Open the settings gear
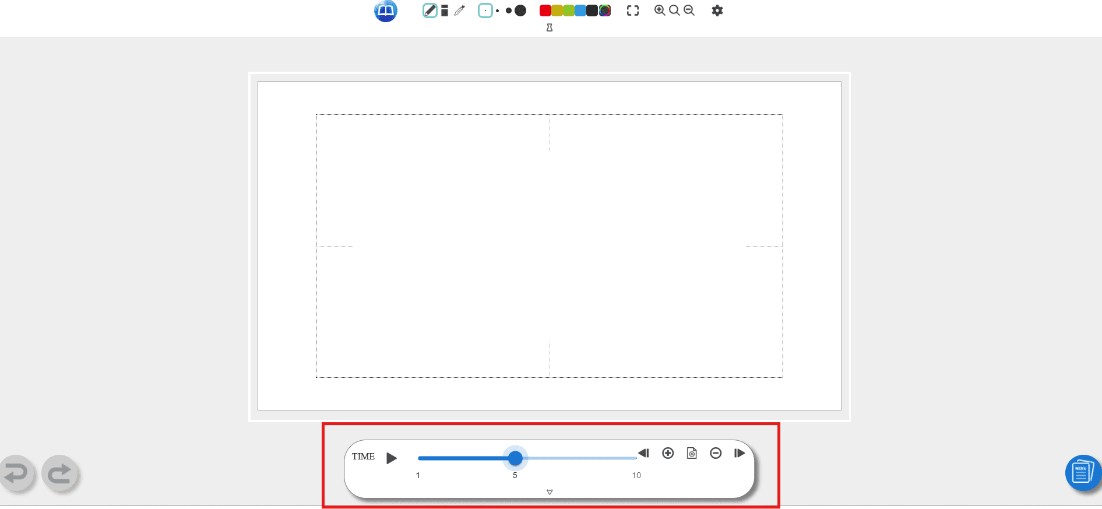Viewport: 1102px width, 509px height. 717,10
